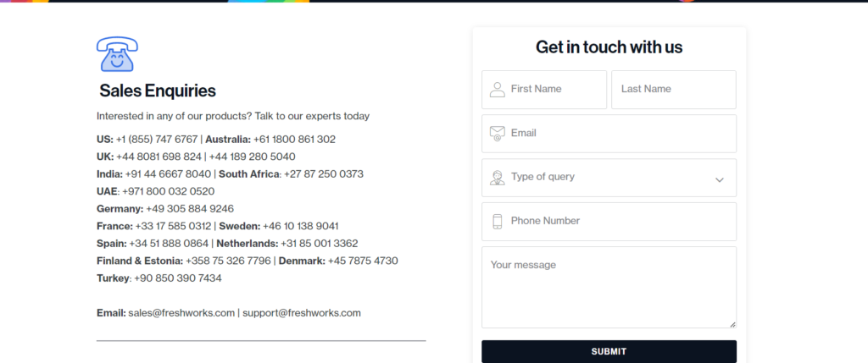Click the mobile phone icon in Phone Number field
Viewport: 868px width, 363px height.
497,222
